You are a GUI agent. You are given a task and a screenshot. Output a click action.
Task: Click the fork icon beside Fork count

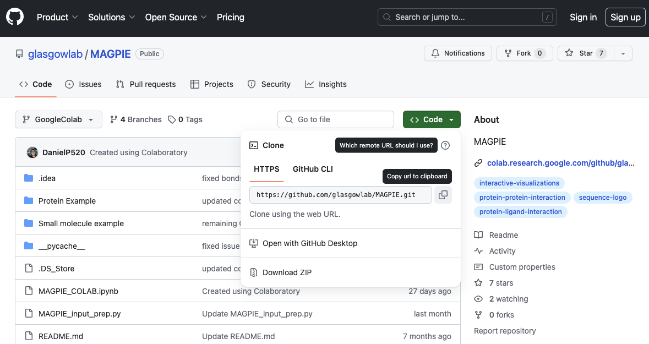tap(508, 53)
